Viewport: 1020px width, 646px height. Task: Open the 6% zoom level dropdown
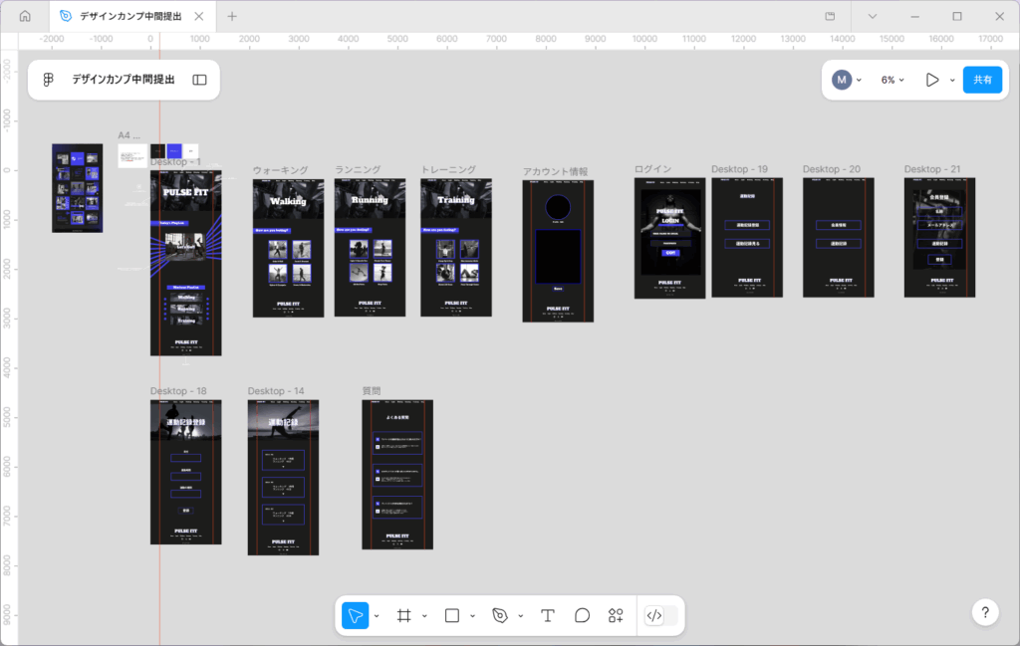[892, 80]
